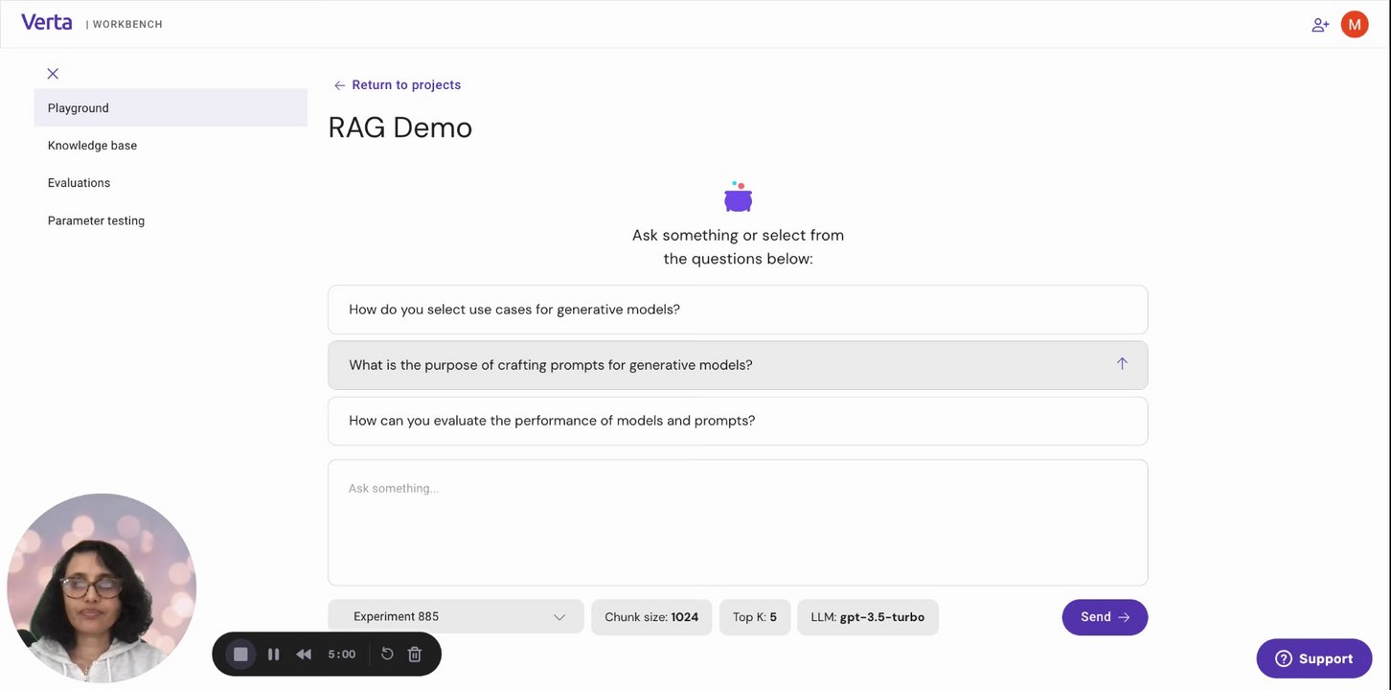This screenshot has width=1391, height=690.
Task: Click the purple cauldron icon
Action: 738,197
